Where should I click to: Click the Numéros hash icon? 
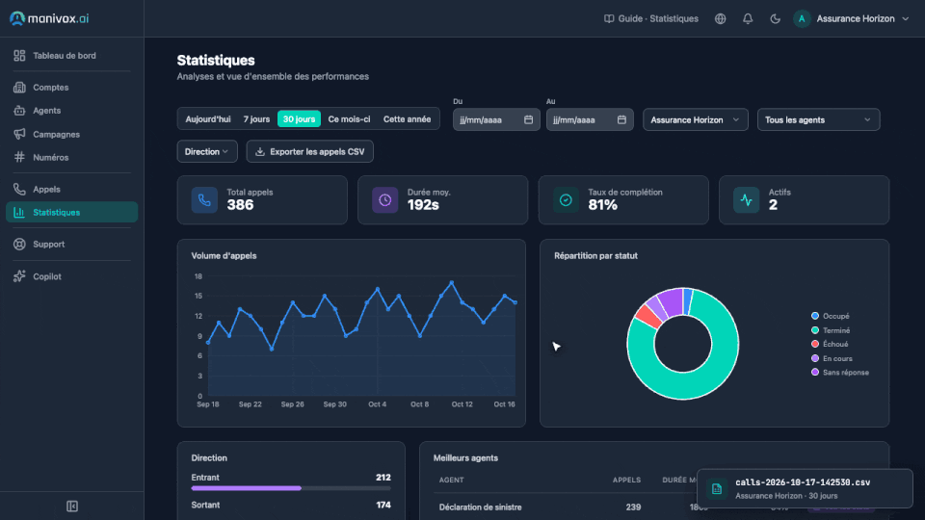pos(19,157)
